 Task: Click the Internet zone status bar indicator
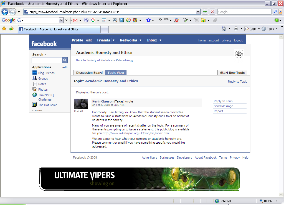[x=223, y=201]
